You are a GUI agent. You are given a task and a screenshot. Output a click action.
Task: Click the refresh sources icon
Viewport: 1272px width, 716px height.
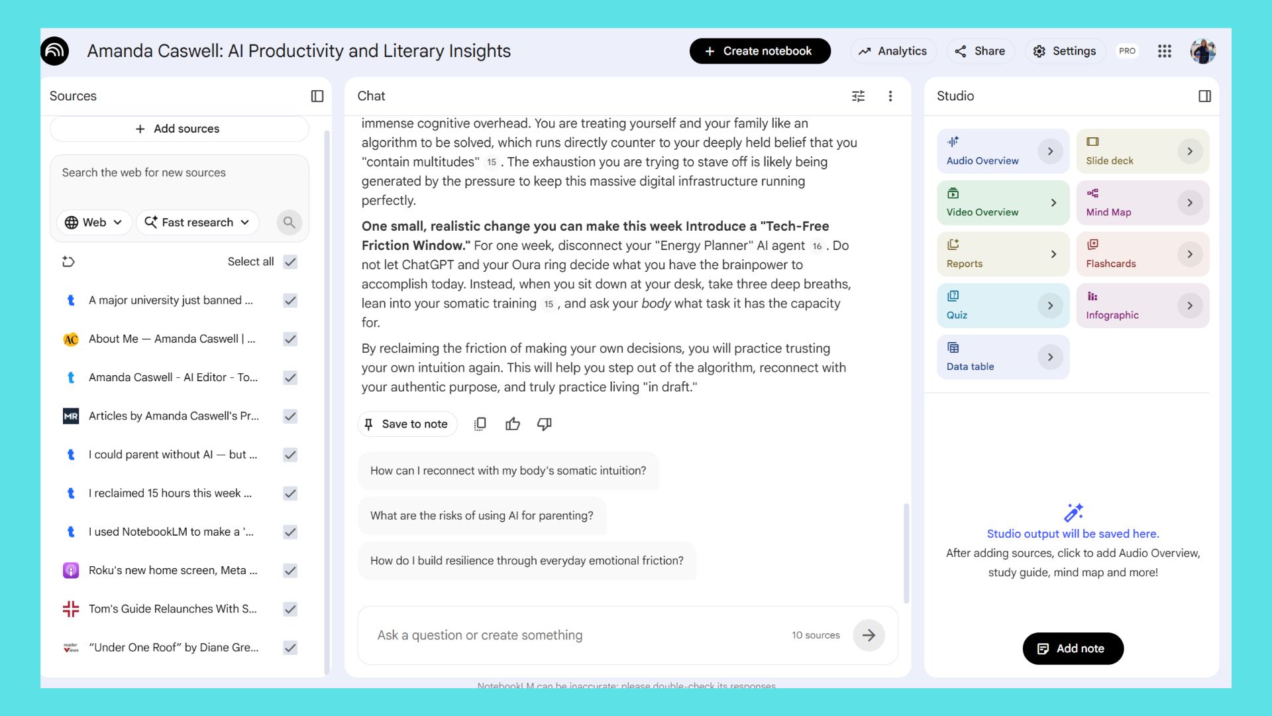click(x=68, y=261)
